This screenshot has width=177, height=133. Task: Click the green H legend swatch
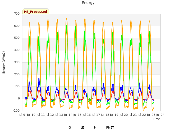(x=90, y=128)
